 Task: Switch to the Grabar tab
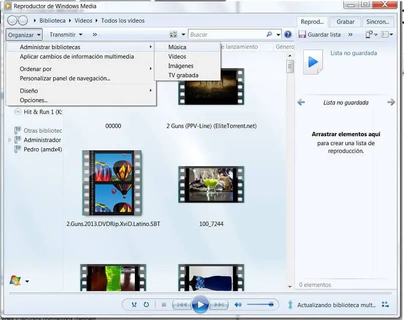click(345, 22)
